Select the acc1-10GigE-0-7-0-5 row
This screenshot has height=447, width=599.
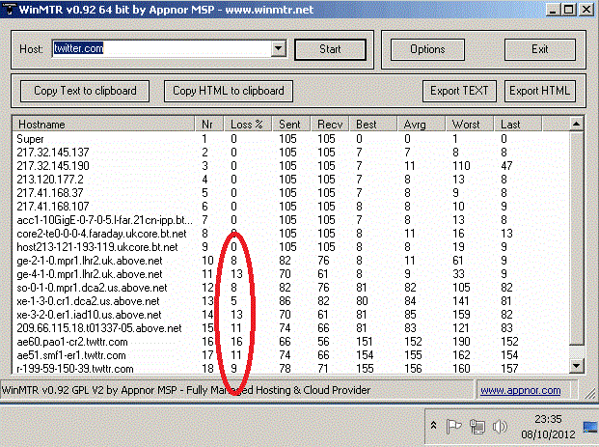coord(290,220)
